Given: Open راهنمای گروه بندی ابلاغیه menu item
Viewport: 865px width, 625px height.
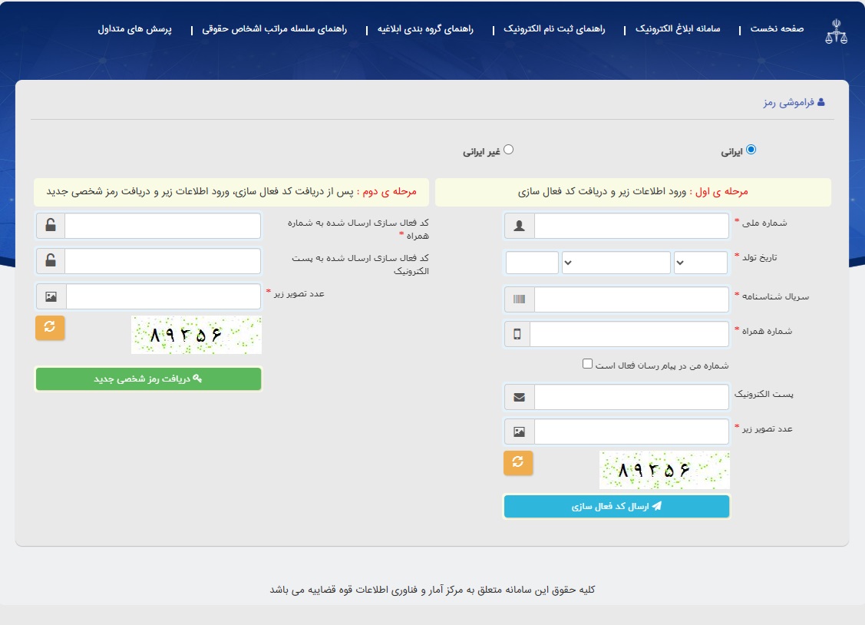Looking at the screenshot, I should point(425,28).
